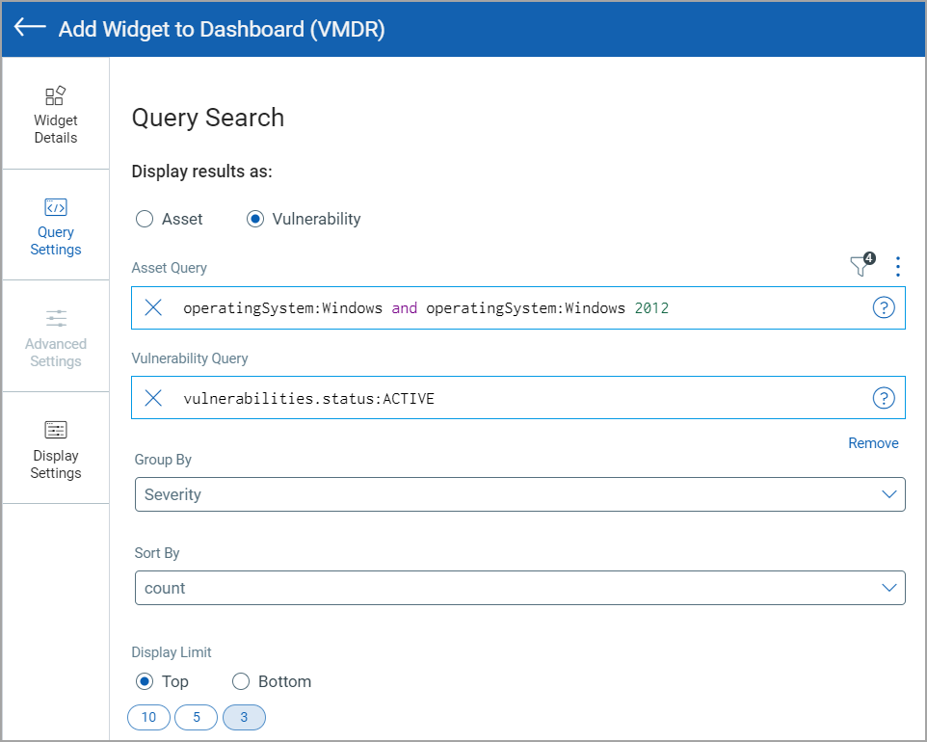Viewport: 927px width, 742px height.
Task: Open help for Asset Query field
Action: pos(883,308)
